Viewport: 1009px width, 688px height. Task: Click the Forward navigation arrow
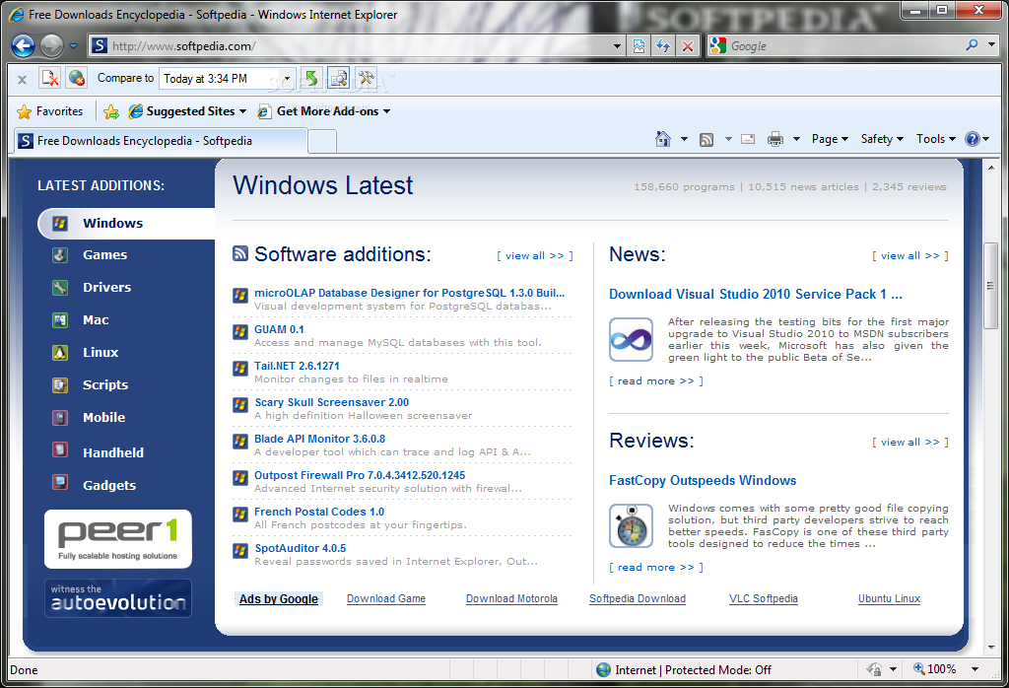pyautogui.click(x=51, y=45)
